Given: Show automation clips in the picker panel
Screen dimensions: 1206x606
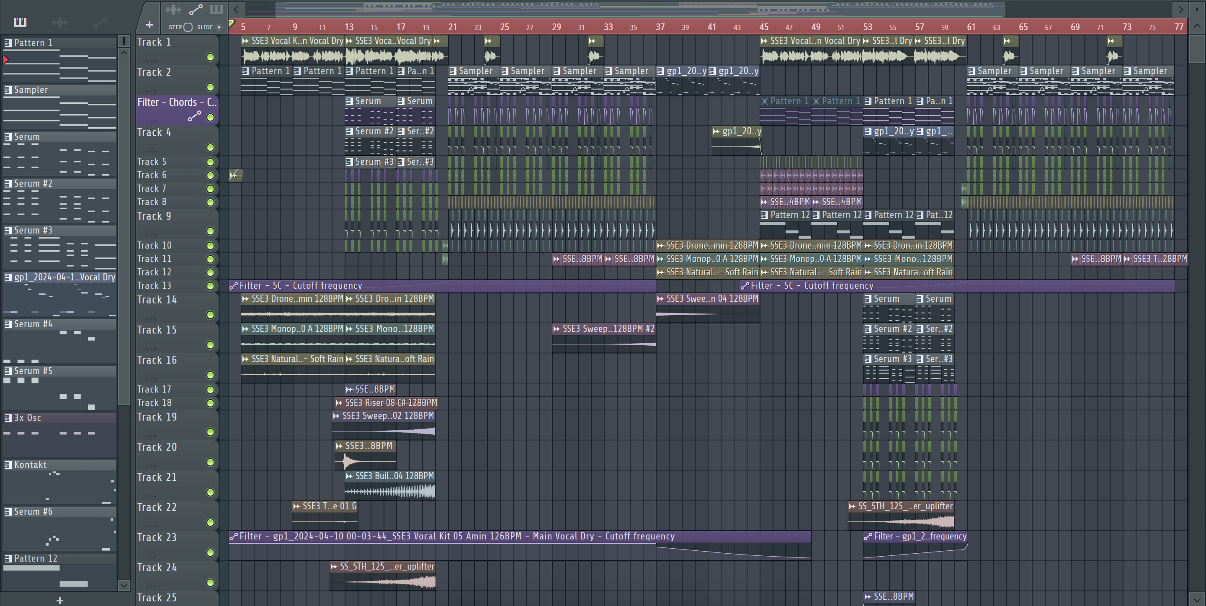Looking at the screenshot, I should (x=100, y=22).
